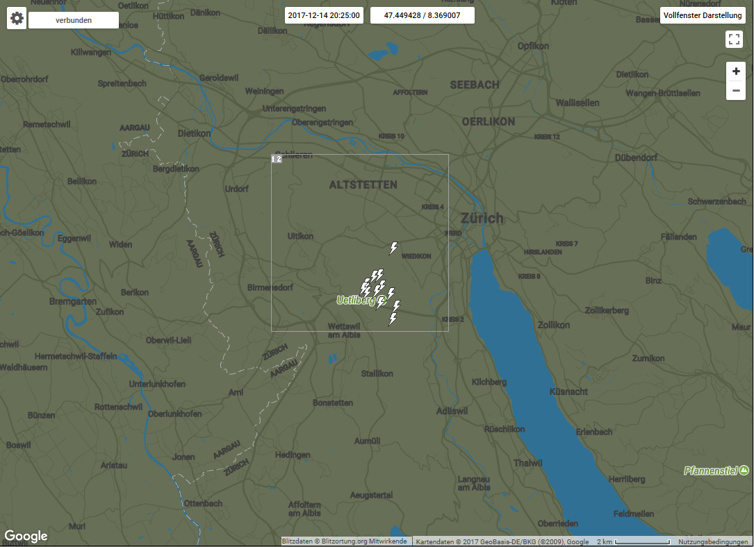Click the '1 2' detector region label

(276, 159)
